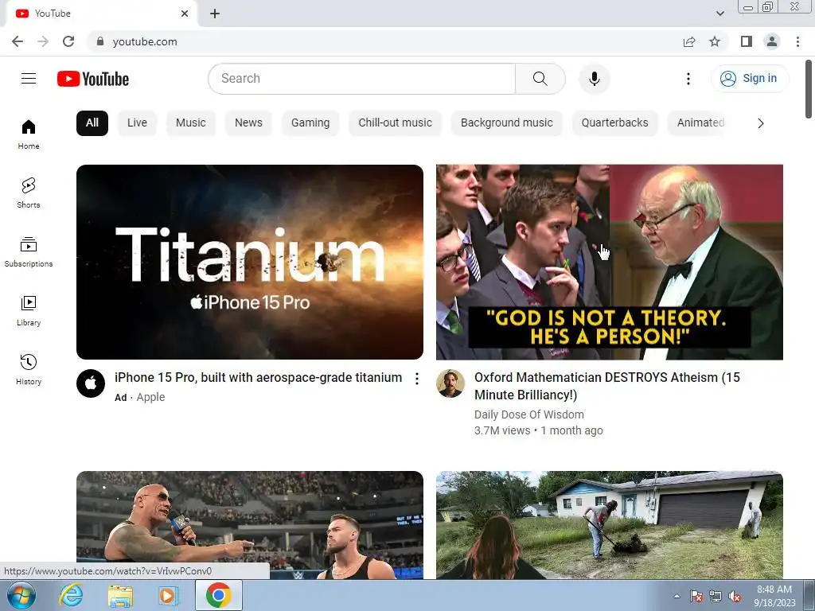Open the taskbar clock showing 8:48 AM
Image resolution: width=815 pixels, height=611 pixels.
click(774, 596)
